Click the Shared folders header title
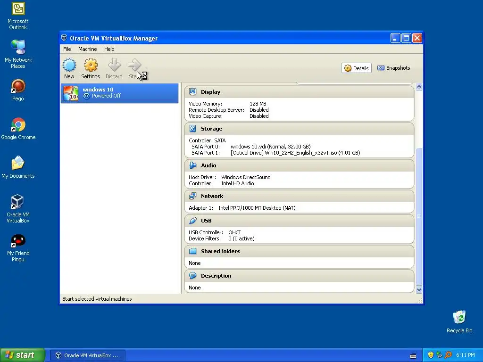 [220, 251]
